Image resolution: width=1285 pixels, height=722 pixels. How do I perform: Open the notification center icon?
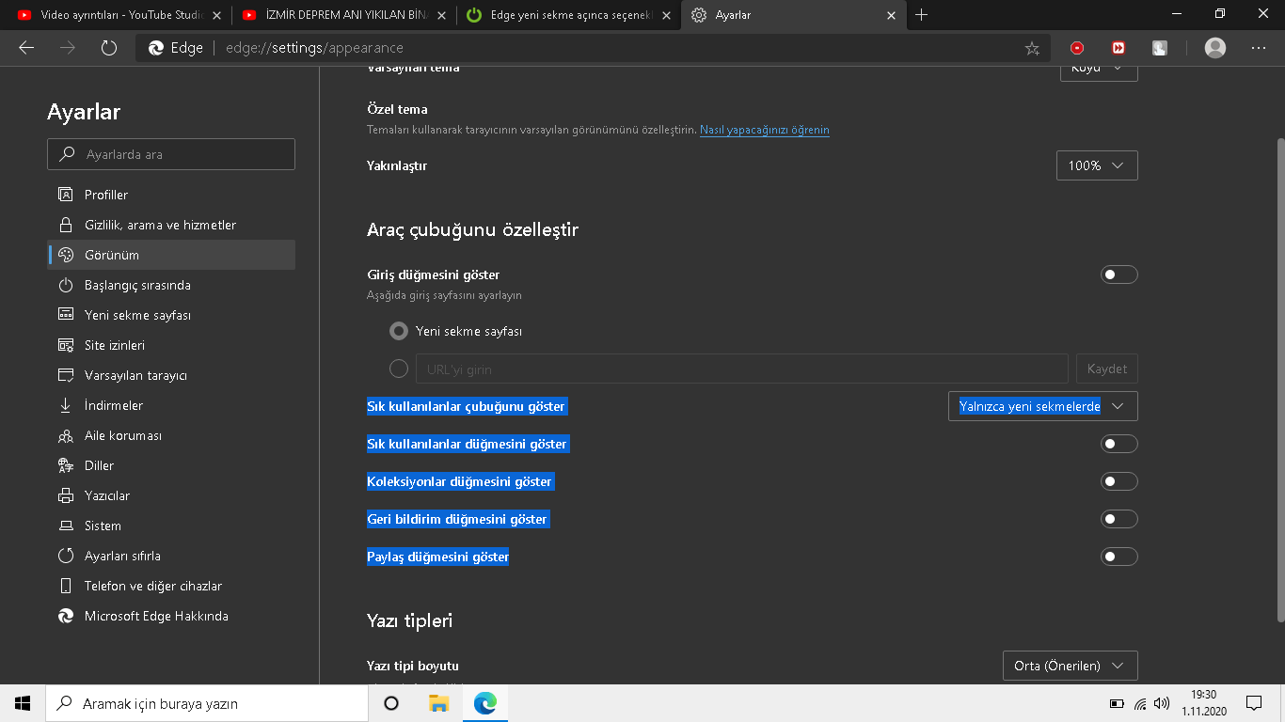(x=1254, y=703)
